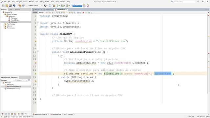Expand the Test Packages tree node

[3, 24]
